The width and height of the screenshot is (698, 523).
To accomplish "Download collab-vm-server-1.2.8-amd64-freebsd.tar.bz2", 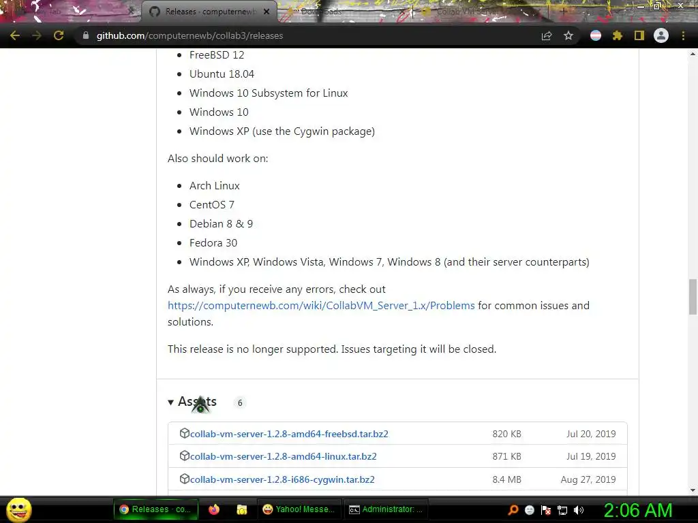I will pyautogui.click(x=289, y=434).
